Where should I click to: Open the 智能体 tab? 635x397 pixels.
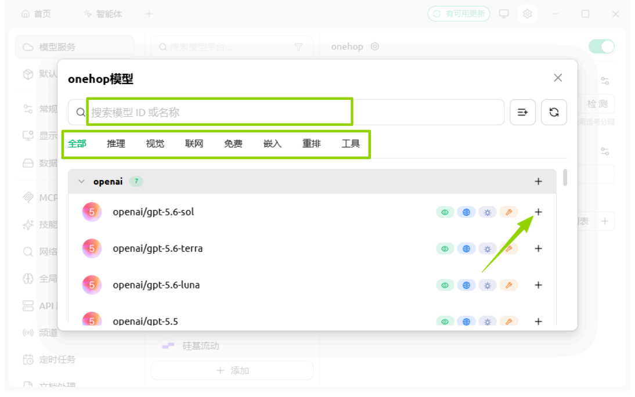(103, 14)
